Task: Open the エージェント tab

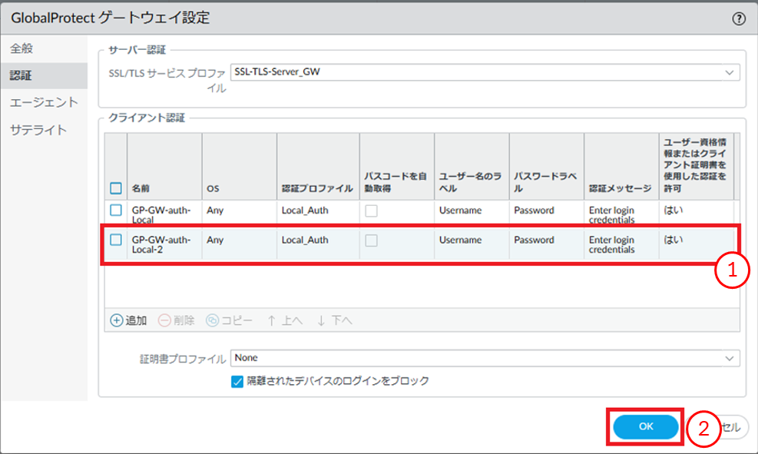Action: (x=44, y=102)
